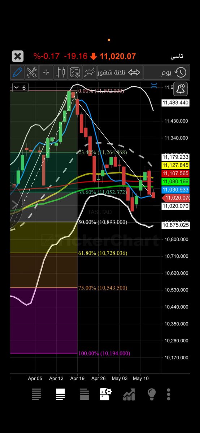Open the indicators line-chart icon

pos(89,73)
